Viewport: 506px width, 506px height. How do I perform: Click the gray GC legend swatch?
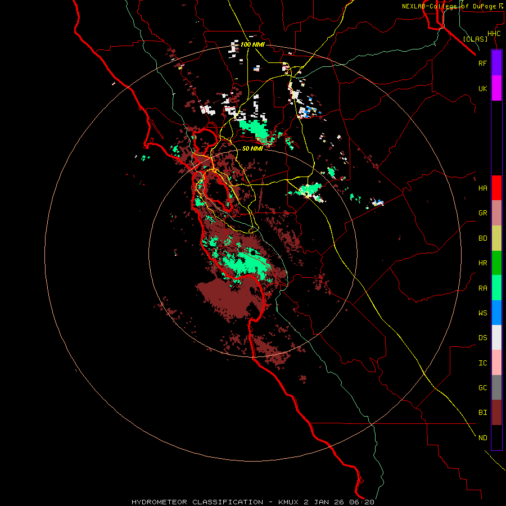496,387
